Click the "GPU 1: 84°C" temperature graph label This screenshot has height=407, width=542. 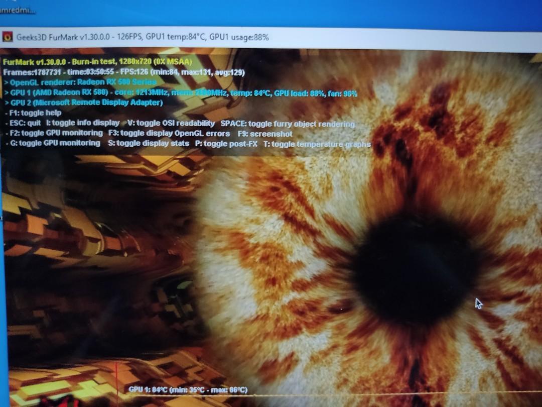(188, 390)
